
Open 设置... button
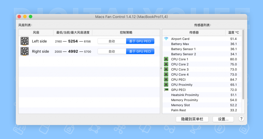[x=223, y=119]
